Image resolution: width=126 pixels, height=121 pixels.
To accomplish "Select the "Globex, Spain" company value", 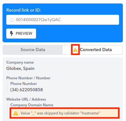I will coord(20,68).
